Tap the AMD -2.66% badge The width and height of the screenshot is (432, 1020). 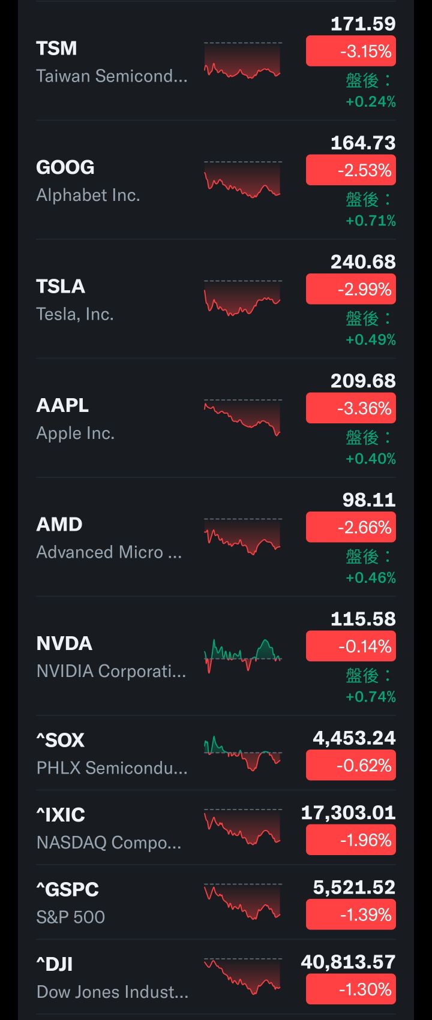tap(351, 527)
